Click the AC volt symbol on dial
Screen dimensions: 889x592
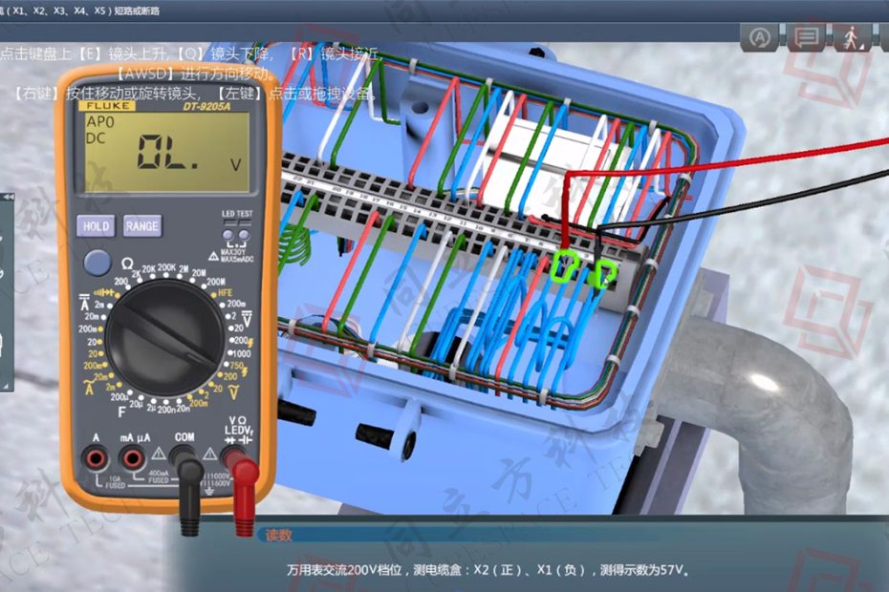coord(233,392)
